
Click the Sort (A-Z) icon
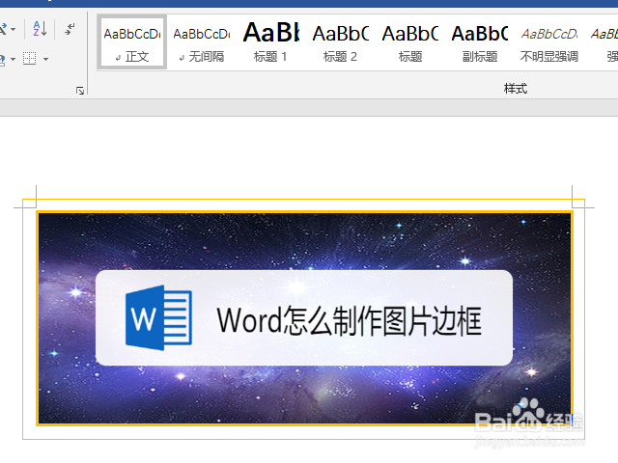40,29
